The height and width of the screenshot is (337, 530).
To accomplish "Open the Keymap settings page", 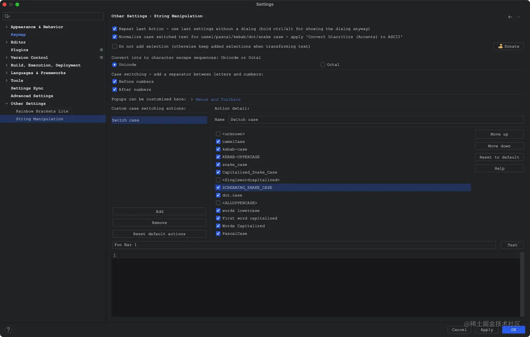I will (x=18, y=35).
